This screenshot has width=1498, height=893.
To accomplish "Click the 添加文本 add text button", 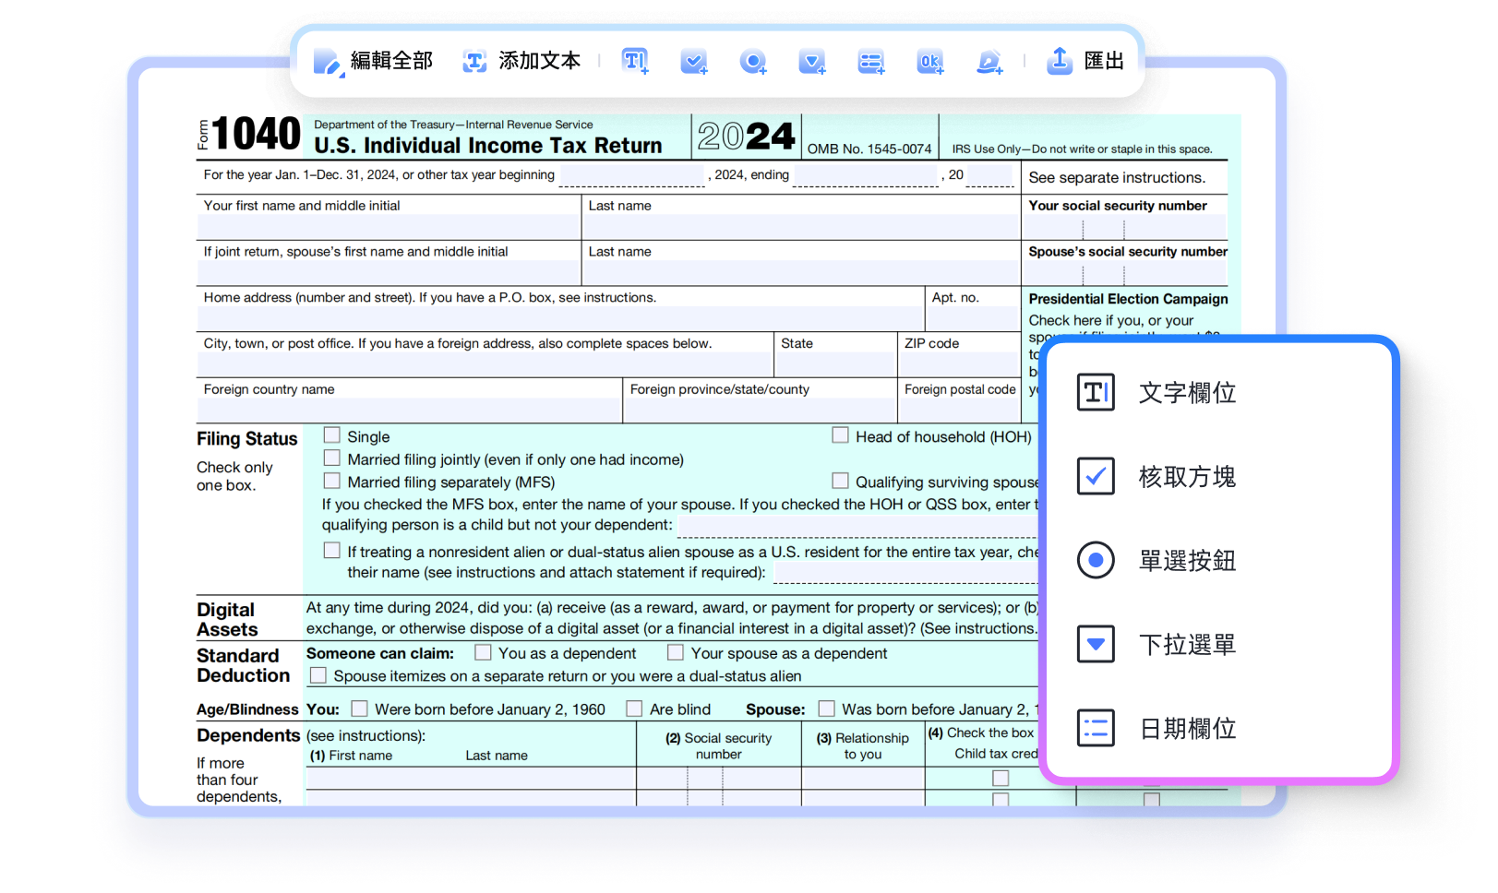I will tap(521, 61).
